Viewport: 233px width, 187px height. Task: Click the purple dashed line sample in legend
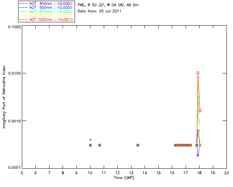click(23, 3)
